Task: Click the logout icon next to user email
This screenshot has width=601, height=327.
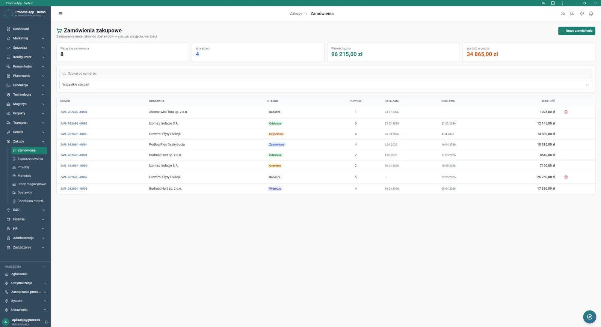Action: [47, 322]
